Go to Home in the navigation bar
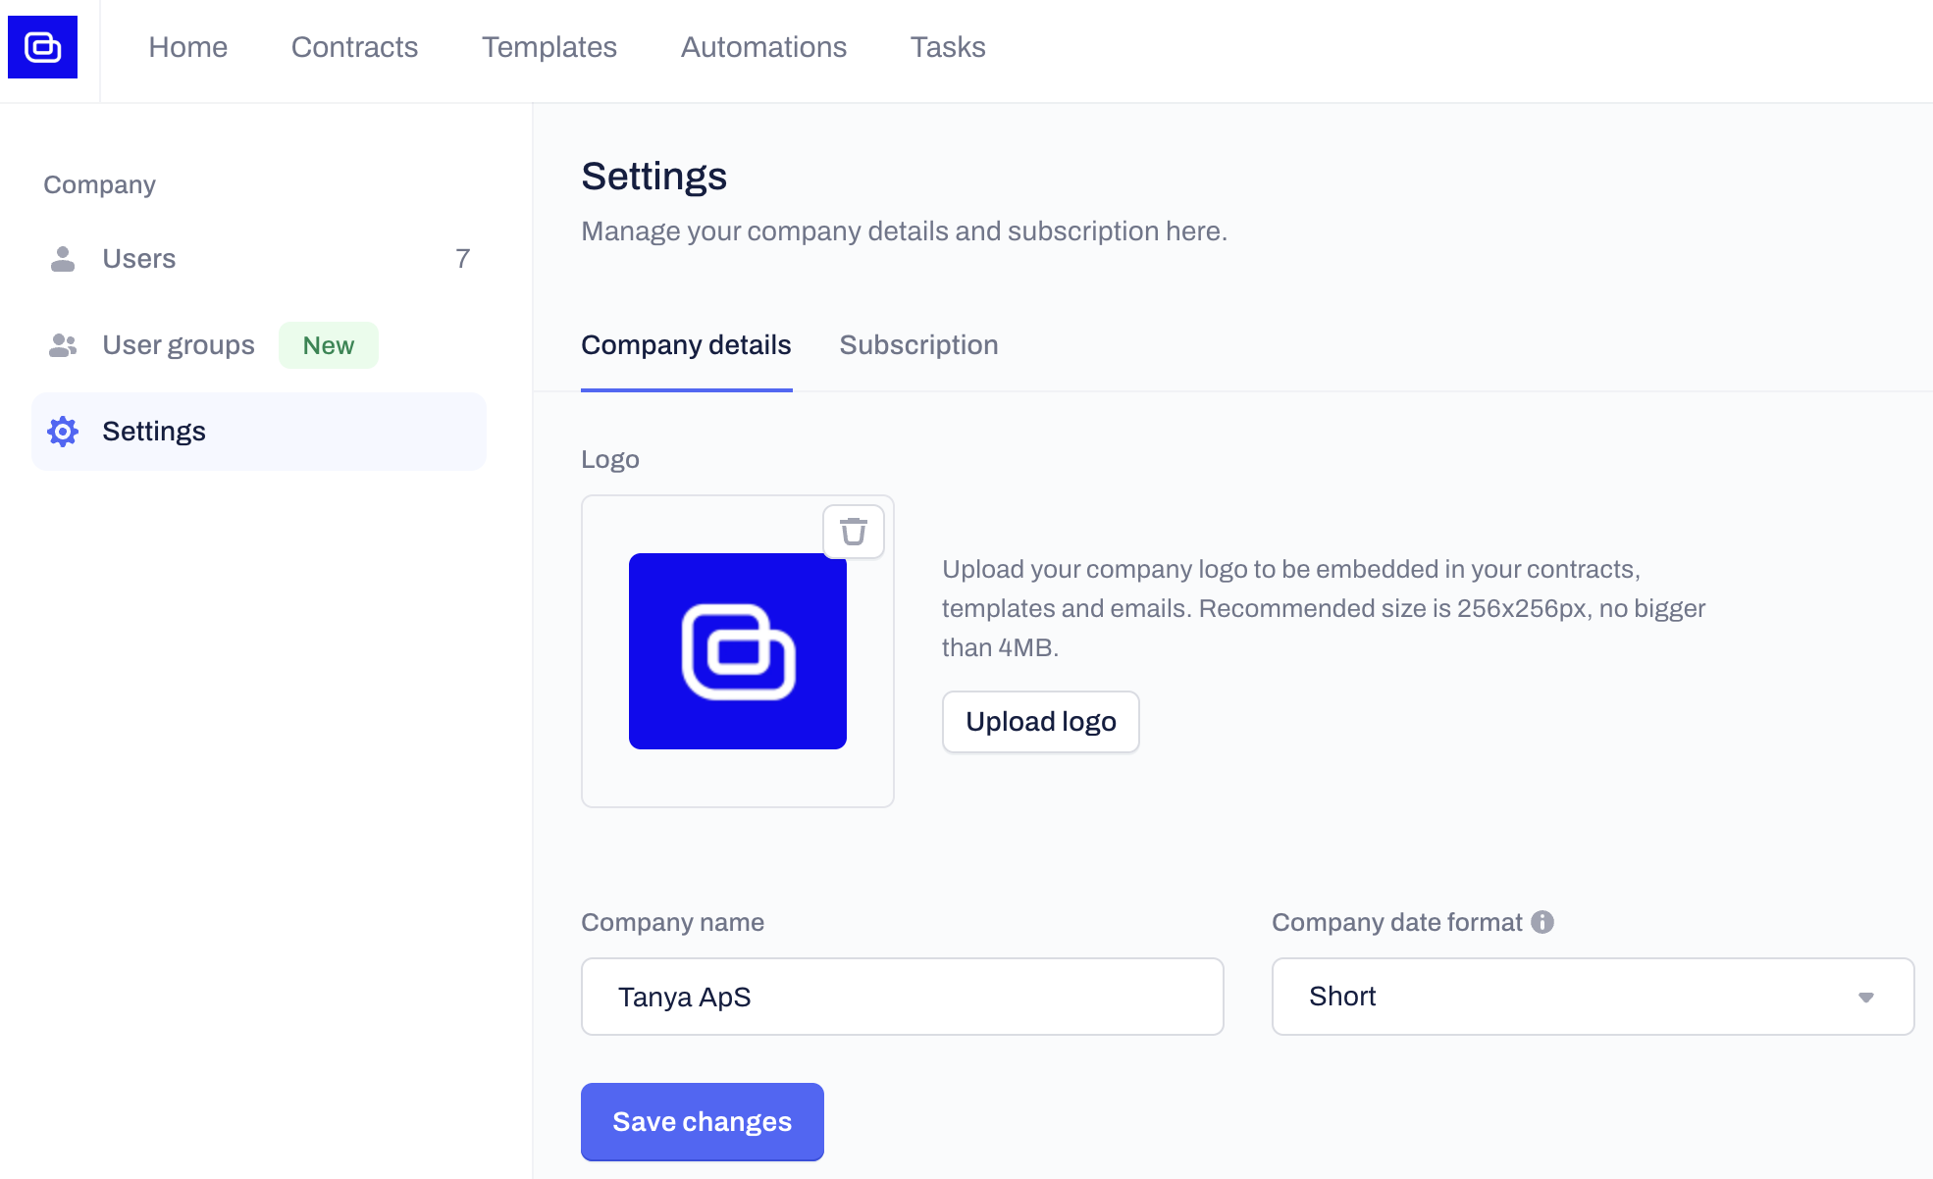Image resolution: width=1933 pixels, height=1179 pixels. [x=187, y=47]
